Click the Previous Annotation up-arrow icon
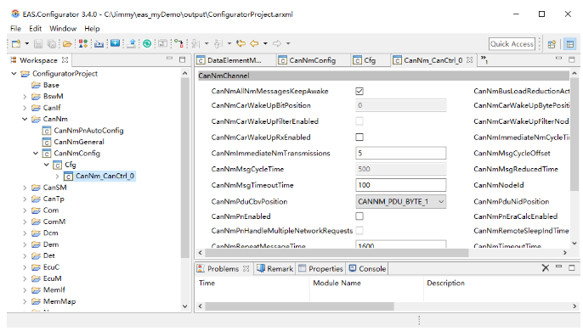 [x=218, y=44]
